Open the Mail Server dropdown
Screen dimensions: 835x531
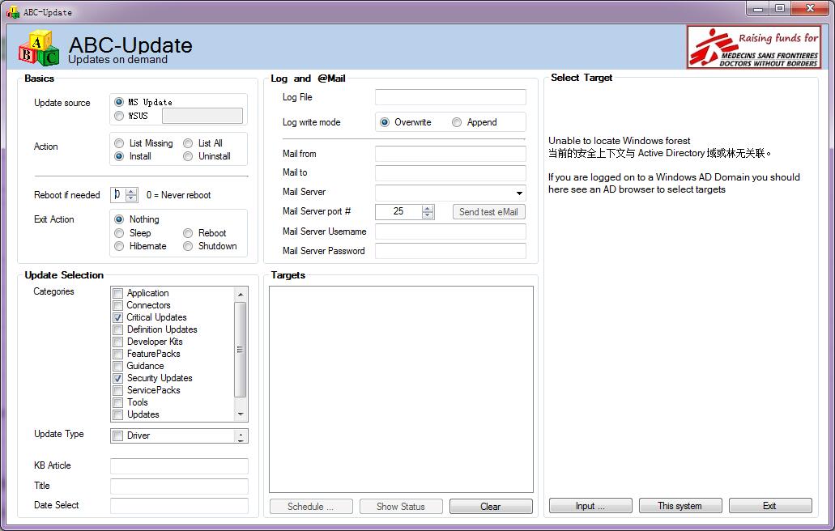coord(518,193)
